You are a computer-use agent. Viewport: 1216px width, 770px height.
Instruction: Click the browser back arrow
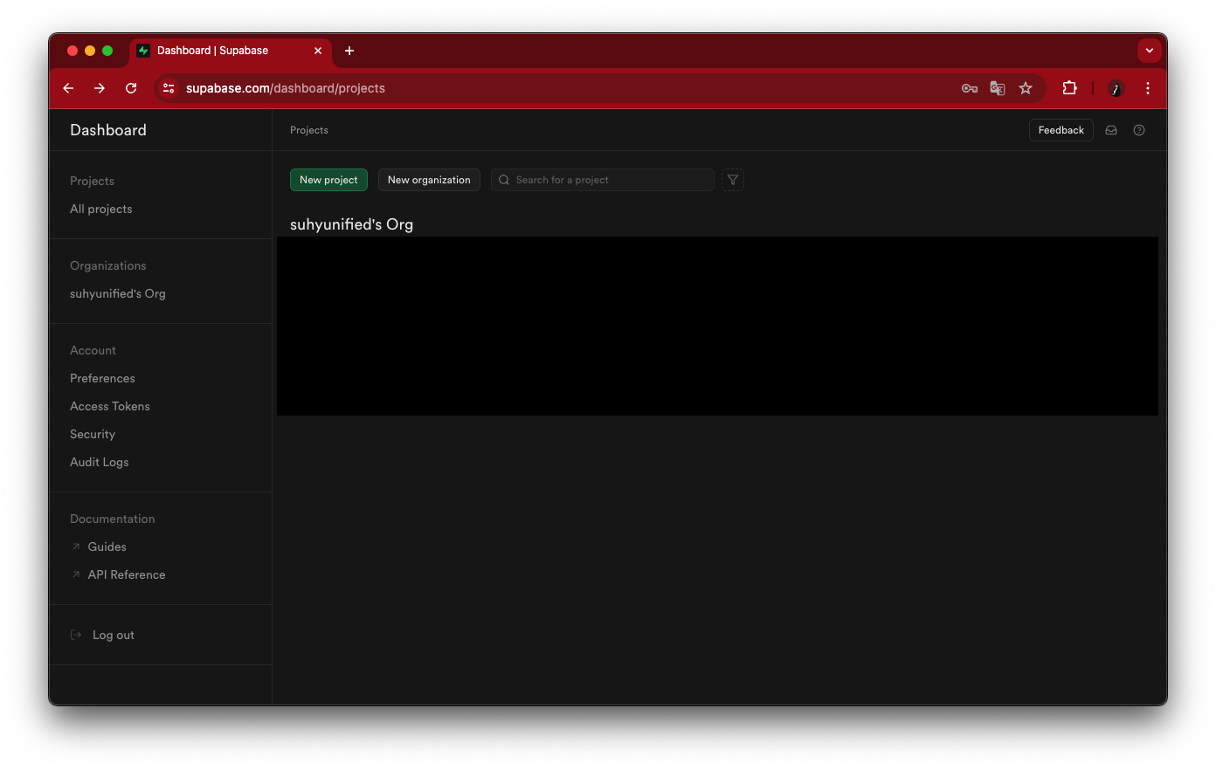tap(68, 88)
